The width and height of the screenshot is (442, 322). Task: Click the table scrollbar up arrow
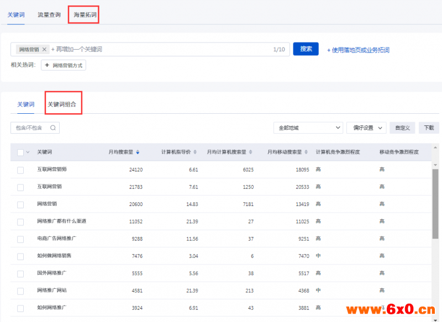click(435, 147)
